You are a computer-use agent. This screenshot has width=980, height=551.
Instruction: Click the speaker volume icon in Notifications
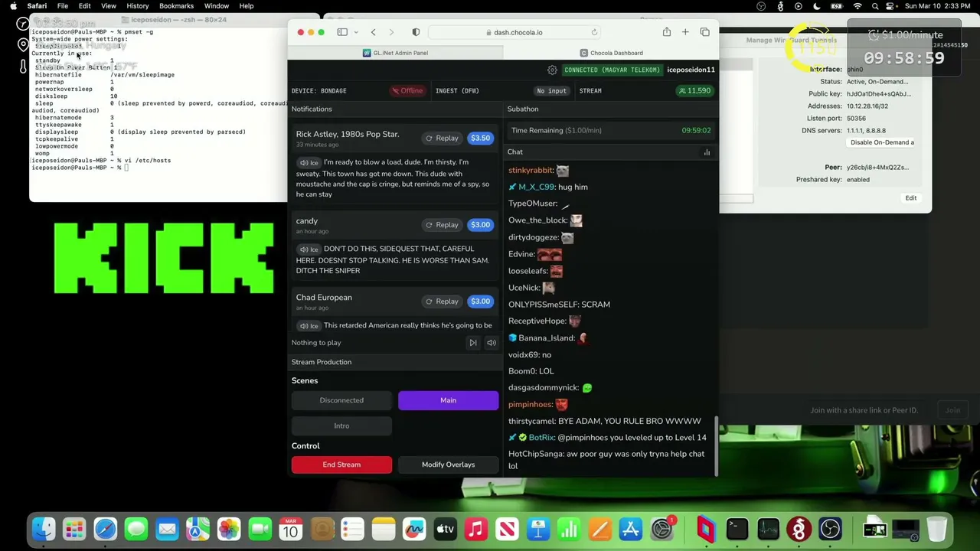(492, 343)
